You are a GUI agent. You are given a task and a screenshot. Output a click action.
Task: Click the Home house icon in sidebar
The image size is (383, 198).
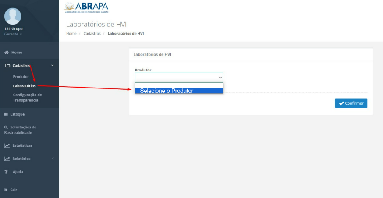click(7, 53)
